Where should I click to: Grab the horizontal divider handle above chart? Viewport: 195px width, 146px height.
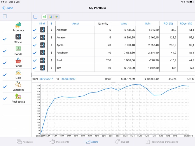113,82
